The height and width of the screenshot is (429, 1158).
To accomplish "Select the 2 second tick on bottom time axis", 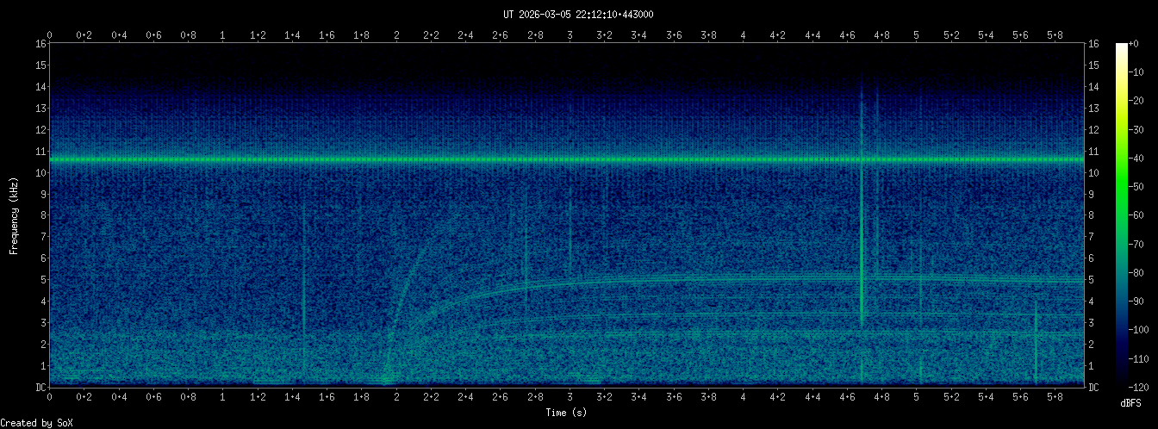I will 396,397.
